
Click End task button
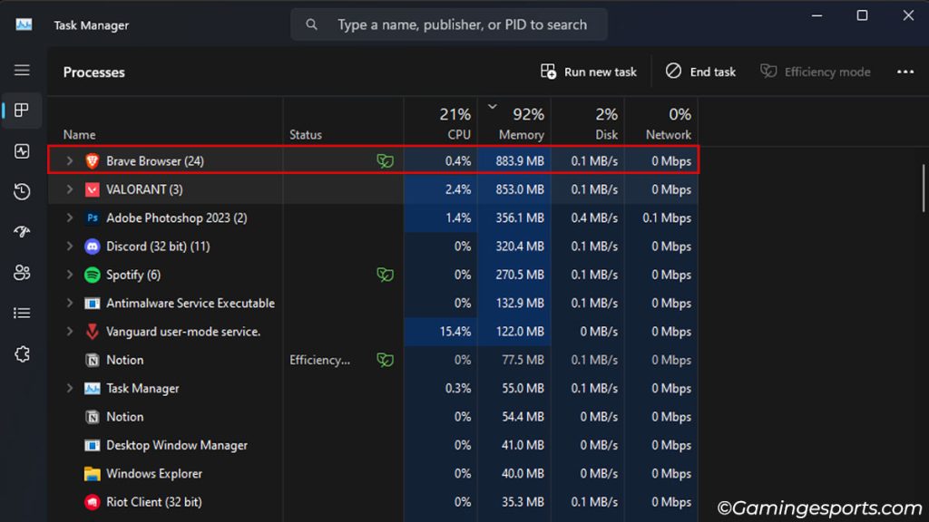coord(700,72)
